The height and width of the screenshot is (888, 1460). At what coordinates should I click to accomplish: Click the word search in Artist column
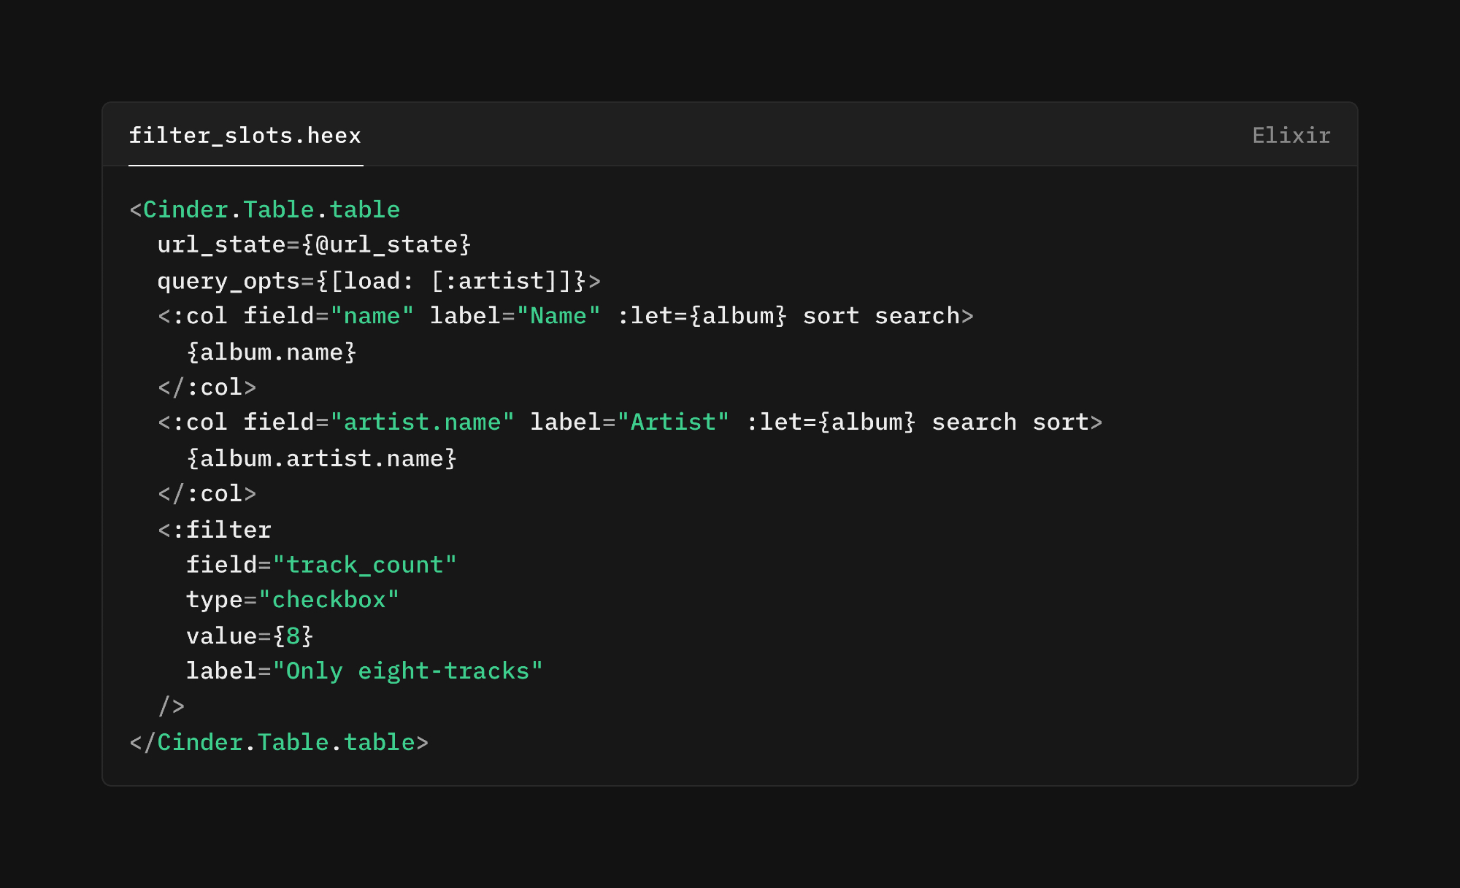[974, 423]
